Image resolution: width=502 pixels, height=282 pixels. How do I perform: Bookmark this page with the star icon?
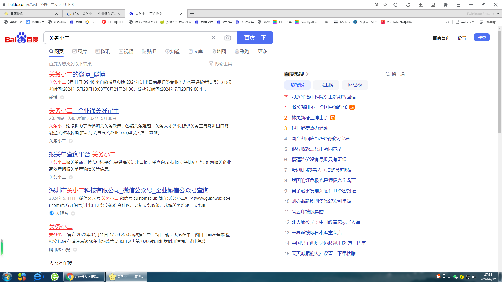click(x=385, y=5)
